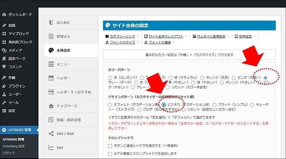Click the layout icon beside ヘッダー
The width and height of the screenshot is (286, 159).
[x=51, y=78]
